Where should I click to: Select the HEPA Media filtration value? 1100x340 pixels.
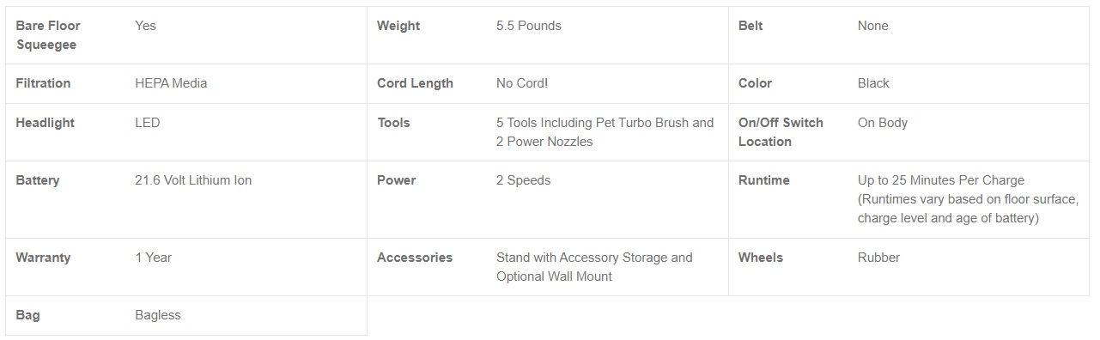(171, 83)
